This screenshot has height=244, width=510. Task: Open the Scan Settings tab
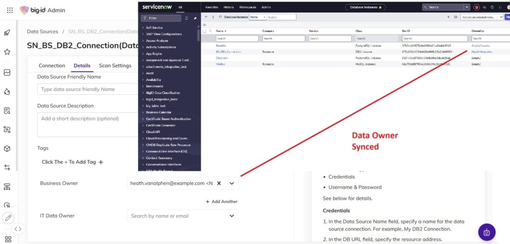tap(115, 66)
